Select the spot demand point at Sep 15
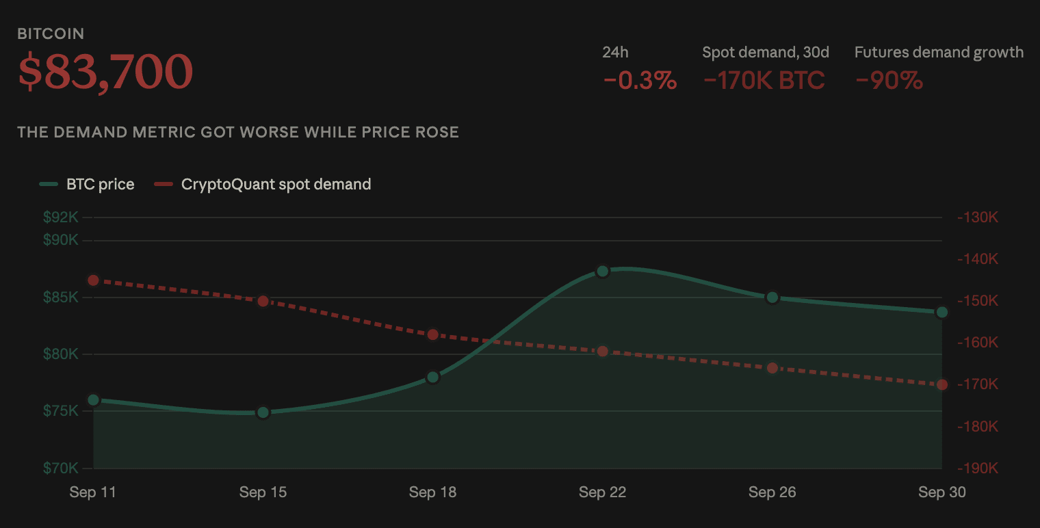 coord(263,301)
